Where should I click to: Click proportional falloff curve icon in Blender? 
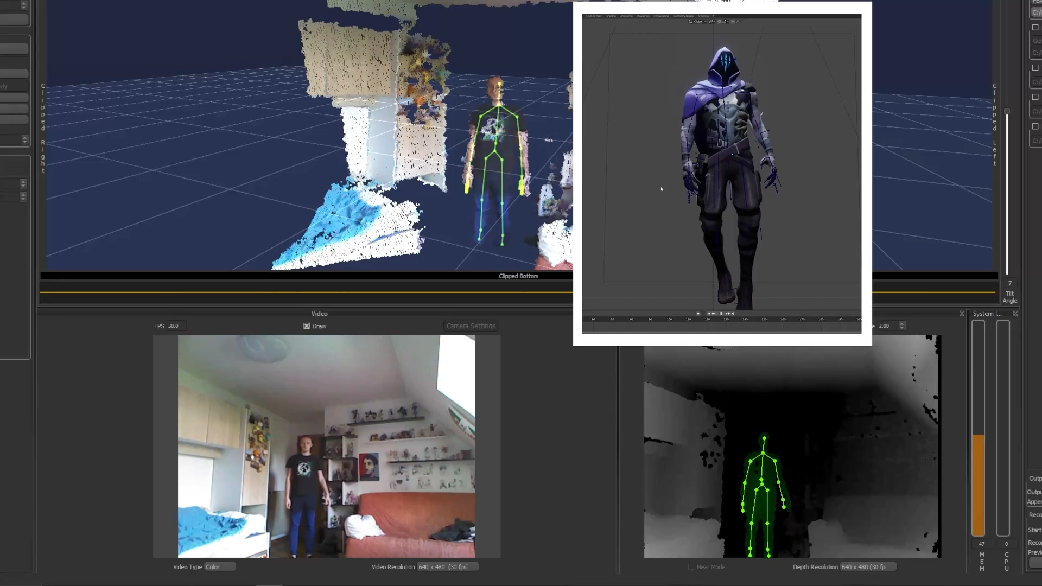click(x=738, y=22)
